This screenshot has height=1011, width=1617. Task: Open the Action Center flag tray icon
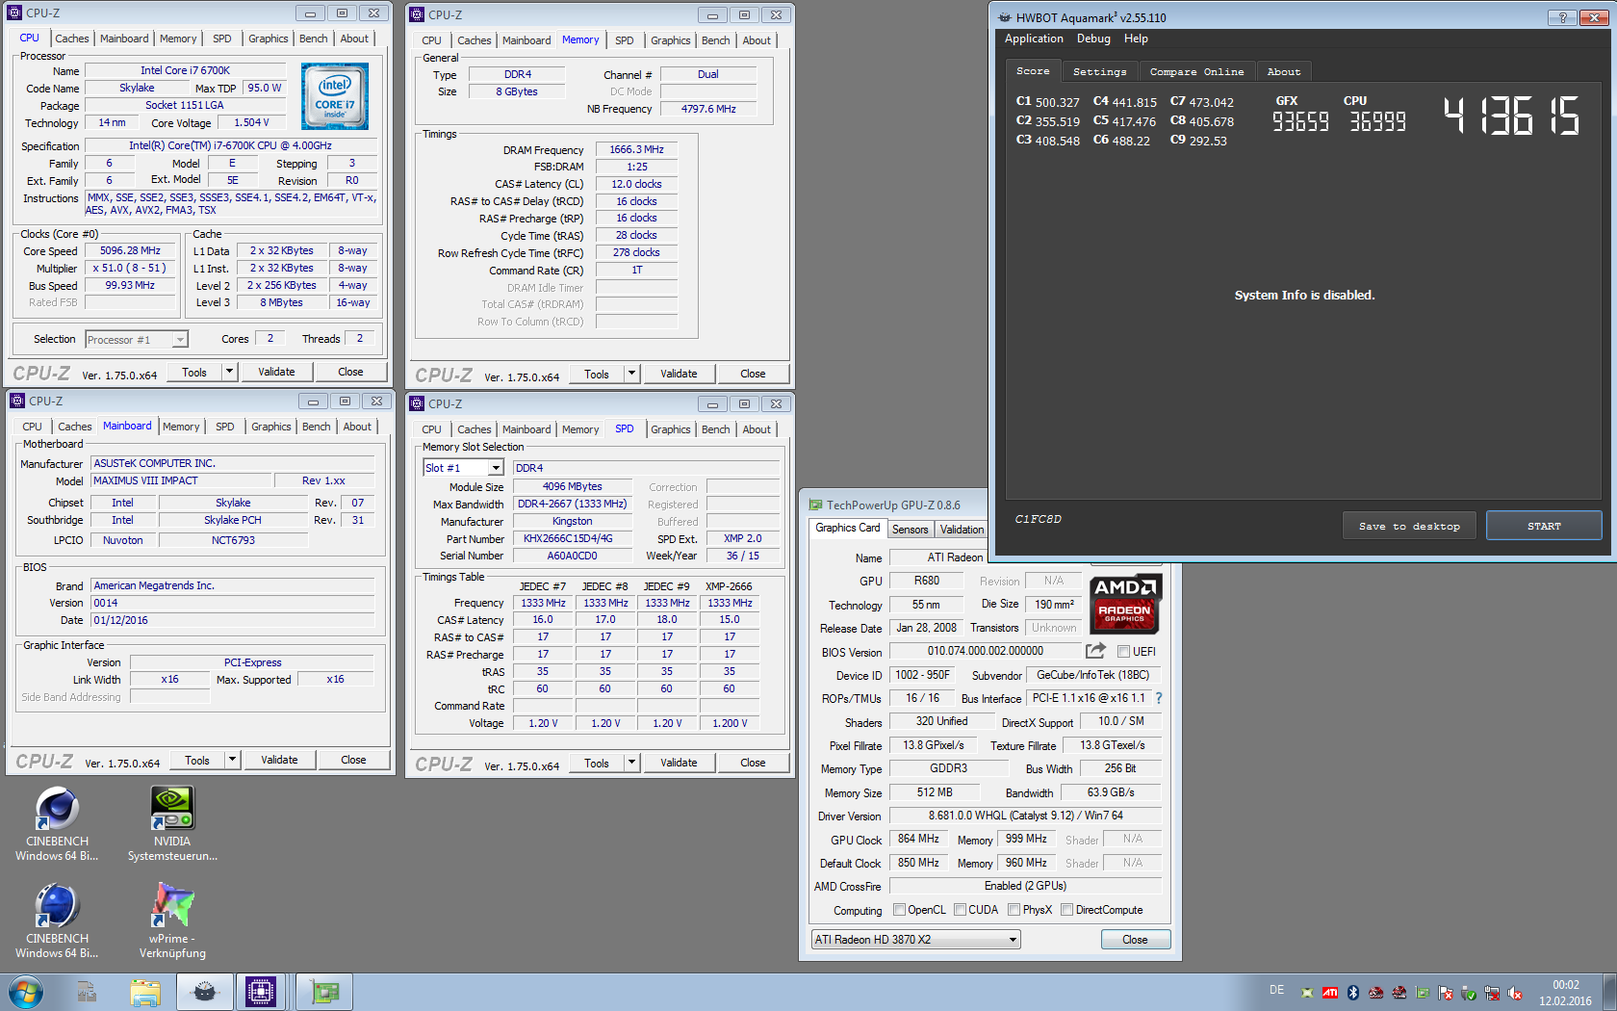tap(1446, 993)
